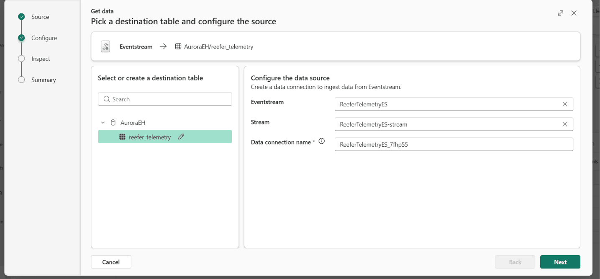
Task: Click the Summary step empty circle
Action: click(x=21, y=80)
